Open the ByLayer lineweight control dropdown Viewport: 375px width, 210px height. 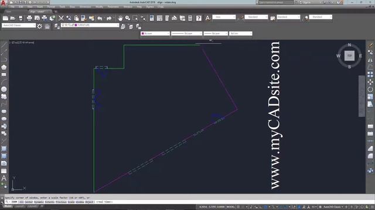216,34
